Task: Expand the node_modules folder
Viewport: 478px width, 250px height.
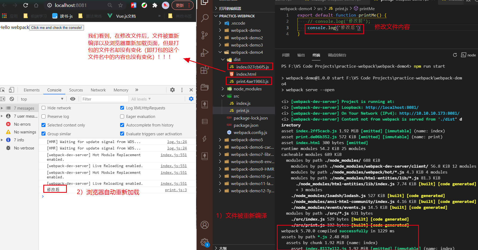Action: (244, 89)
